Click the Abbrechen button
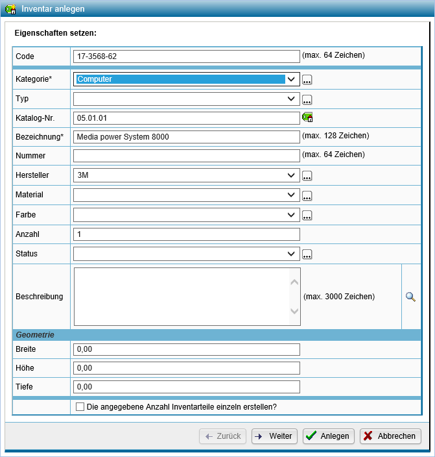This screenshot has height=457, width=435. click(390, 436)
